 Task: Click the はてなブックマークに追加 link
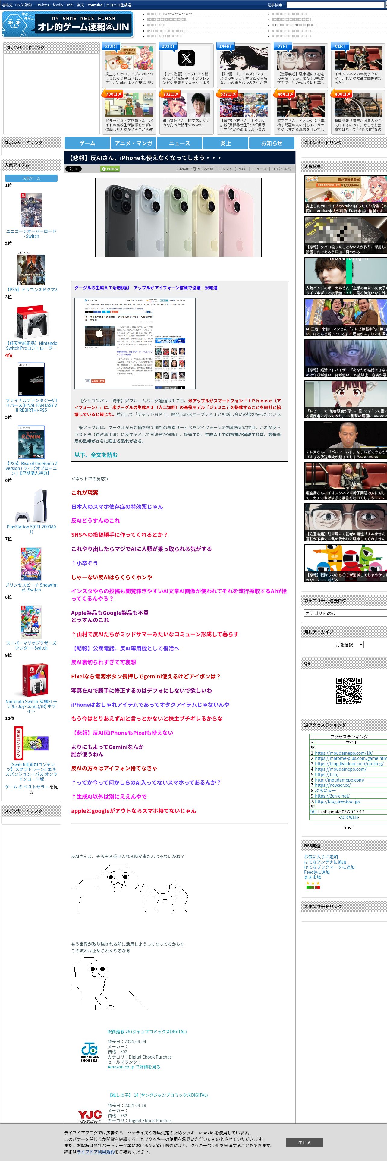[x=329, y=867]
